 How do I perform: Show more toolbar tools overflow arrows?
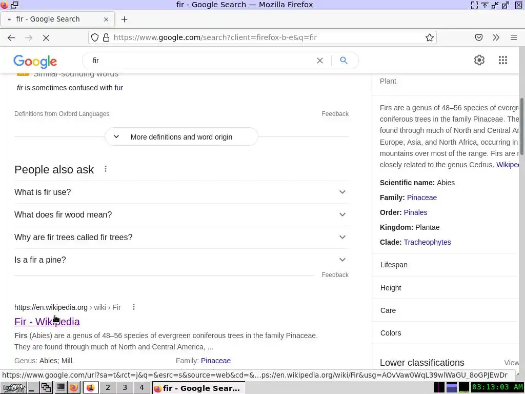tap(496, 37)
